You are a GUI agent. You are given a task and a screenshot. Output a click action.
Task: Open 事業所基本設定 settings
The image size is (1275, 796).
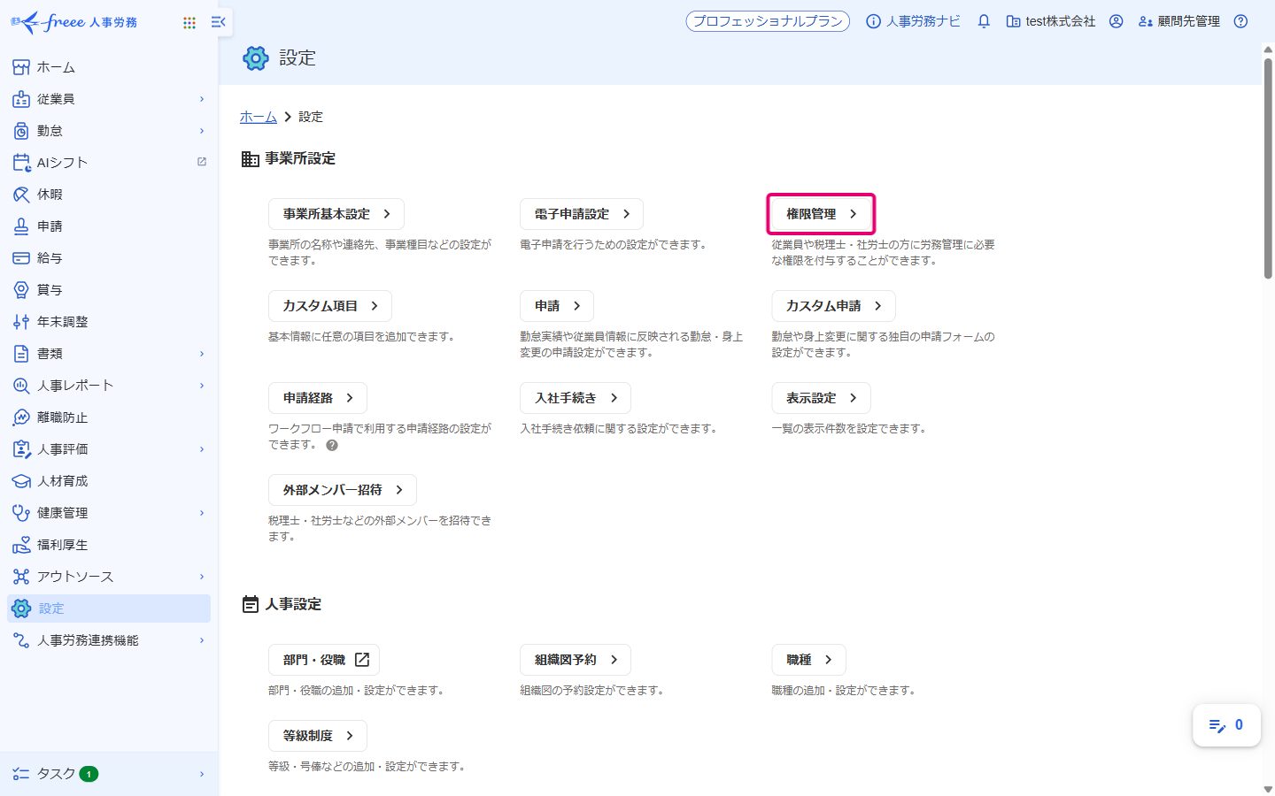click(336, 214)
